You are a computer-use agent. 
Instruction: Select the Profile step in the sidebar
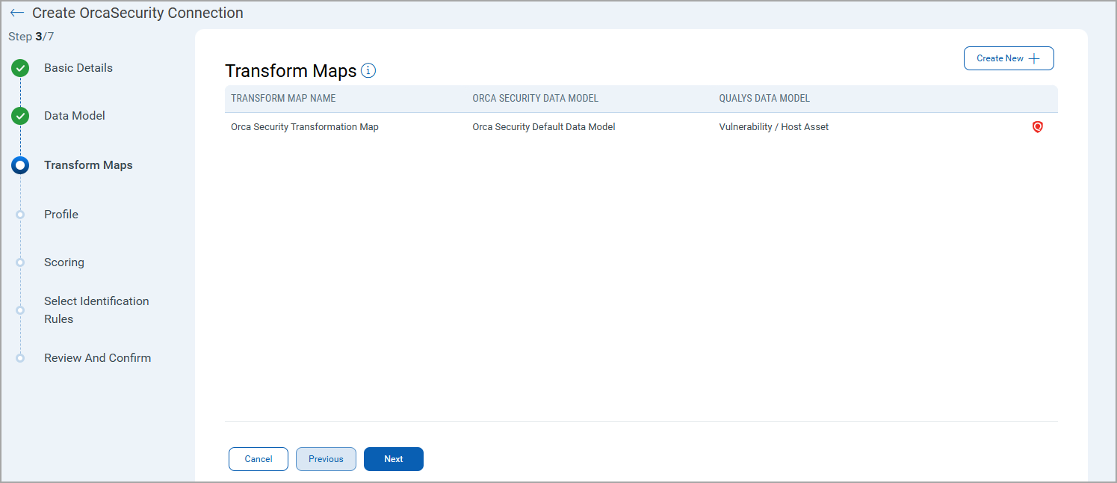61,215
